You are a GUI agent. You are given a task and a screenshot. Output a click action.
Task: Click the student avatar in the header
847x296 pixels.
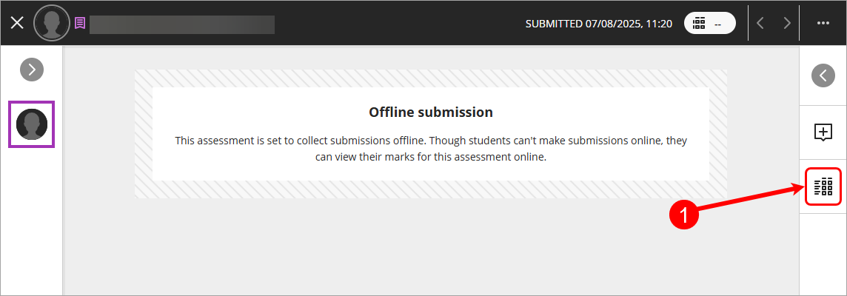point(52,23)
